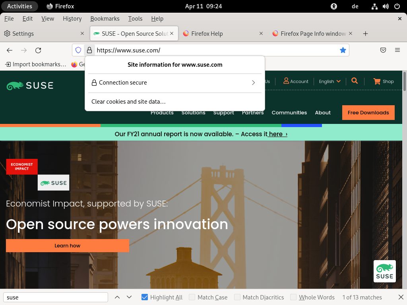Click the padlock site information icon
The width and height of the screenshot is (407, 305).
point(89,50)
